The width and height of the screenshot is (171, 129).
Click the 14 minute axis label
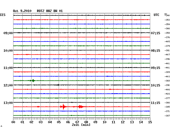(x=141, y=122)
